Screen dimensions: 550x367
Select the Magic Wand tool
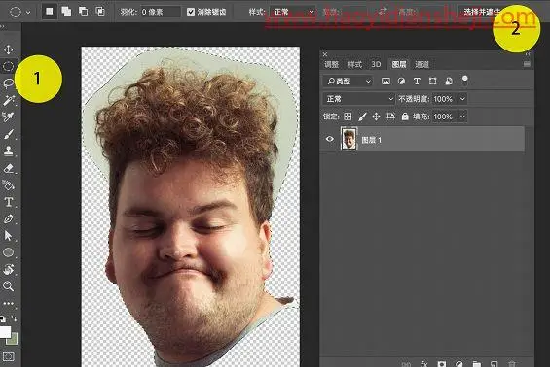pyautogui.click(x=9, y=100)
